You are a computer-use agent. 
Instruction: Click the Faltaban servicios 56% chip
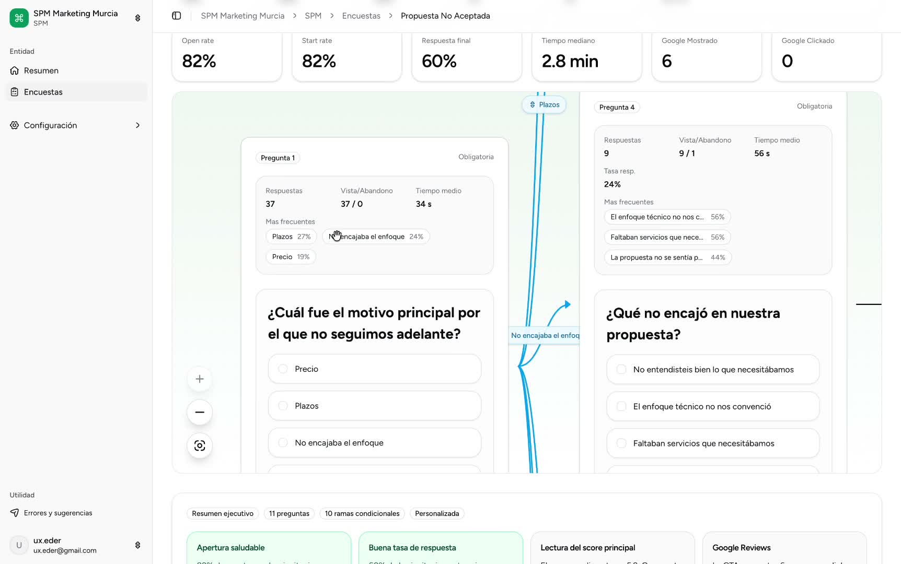(667, 237)
